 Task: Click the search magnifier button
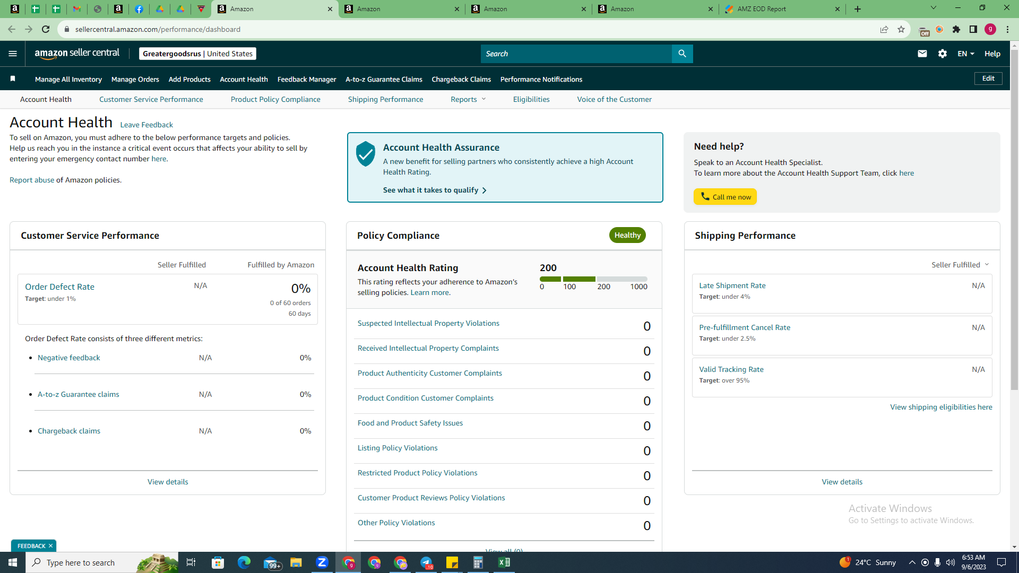click(682, 54)
